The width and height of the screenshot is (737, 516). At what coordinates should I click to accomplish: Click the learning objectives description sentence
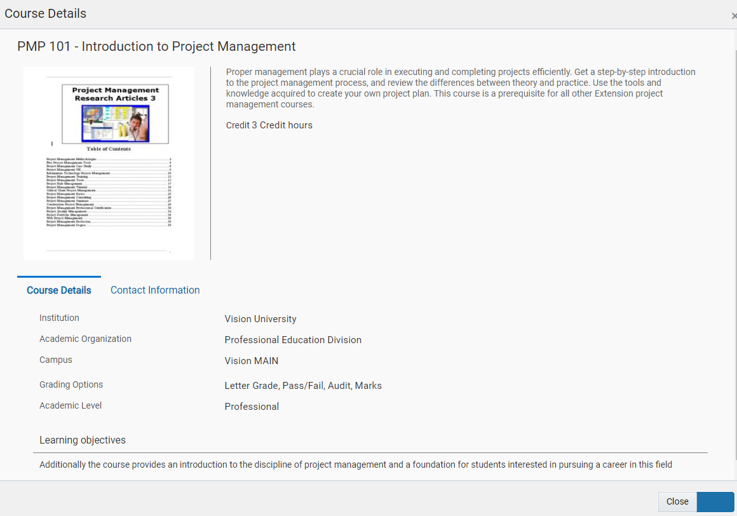355,465
